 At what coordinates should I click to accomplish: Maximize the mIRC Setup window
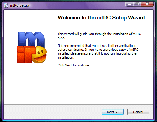click(137, 4)
